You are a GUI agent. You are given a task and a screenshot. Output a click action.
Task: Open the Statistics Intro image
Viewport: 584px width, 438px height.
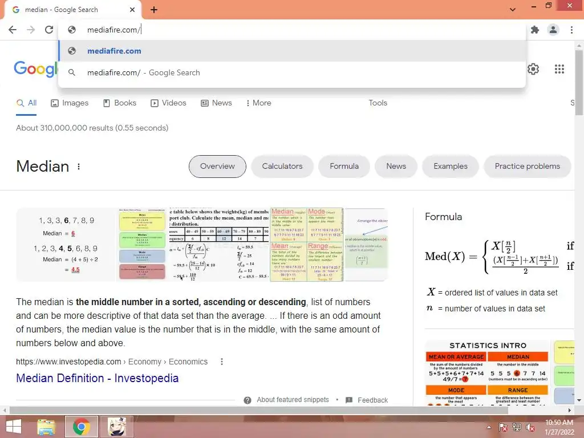(487, 372)
